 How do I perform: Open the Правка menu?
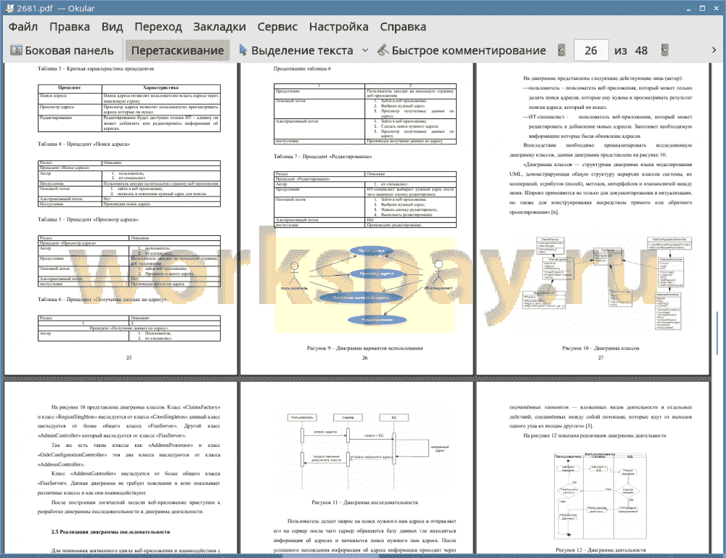70,27
